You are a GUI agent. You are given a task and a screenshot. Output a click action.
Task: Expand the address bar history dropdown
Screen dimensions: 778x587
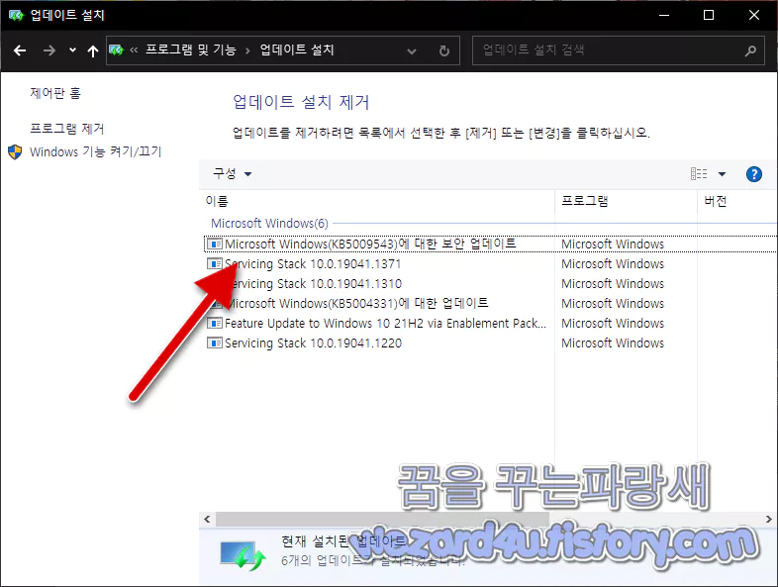tap(412, 50)
